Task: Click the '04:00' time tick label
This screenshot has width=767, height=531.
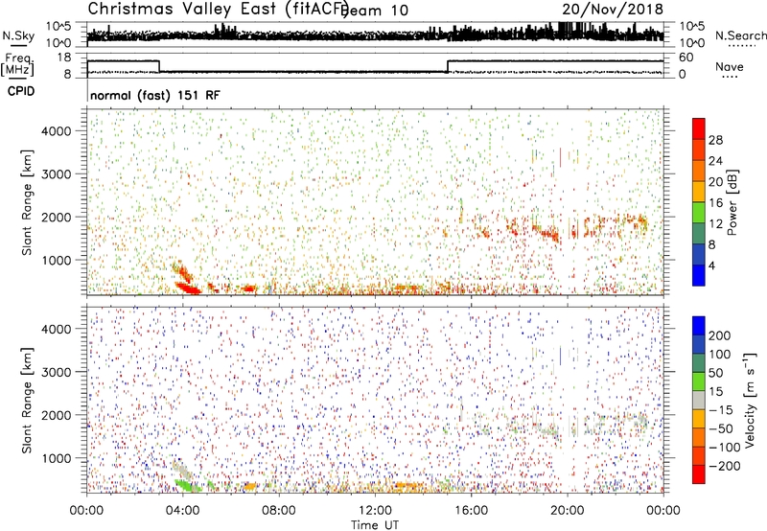Action: pos(183,511)
